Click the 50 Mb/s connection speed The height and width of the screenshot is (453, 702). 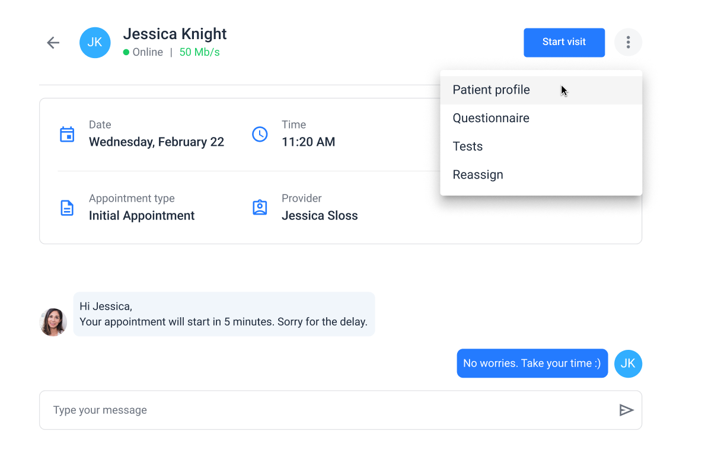click(x=199, y=52)
